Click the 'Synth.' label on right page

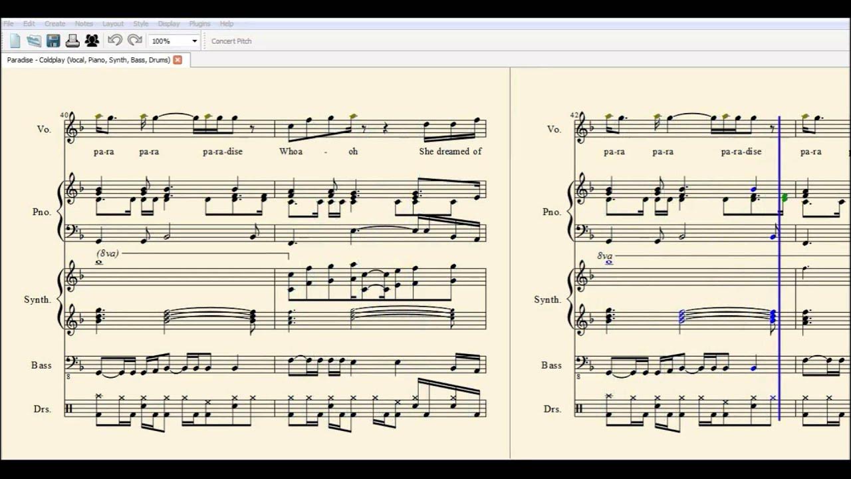click(x=547, y=300)
